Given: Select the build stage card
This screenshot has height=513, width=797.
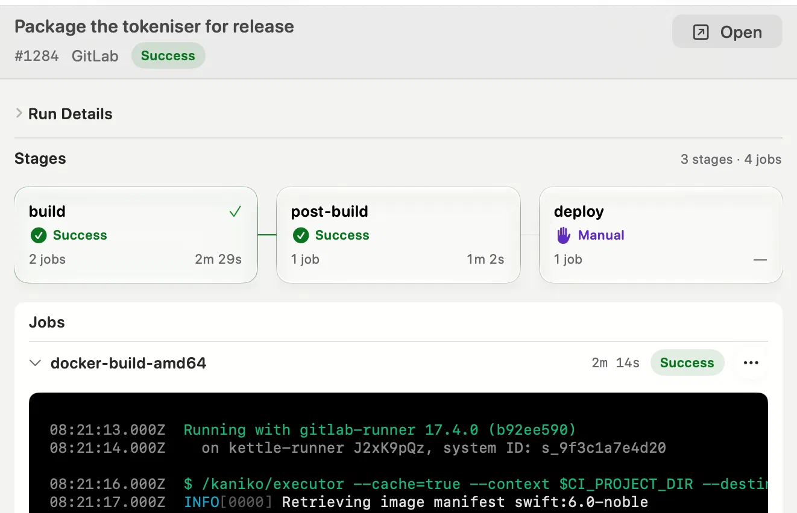Looking at the screenshot, I should pos(136,235).
